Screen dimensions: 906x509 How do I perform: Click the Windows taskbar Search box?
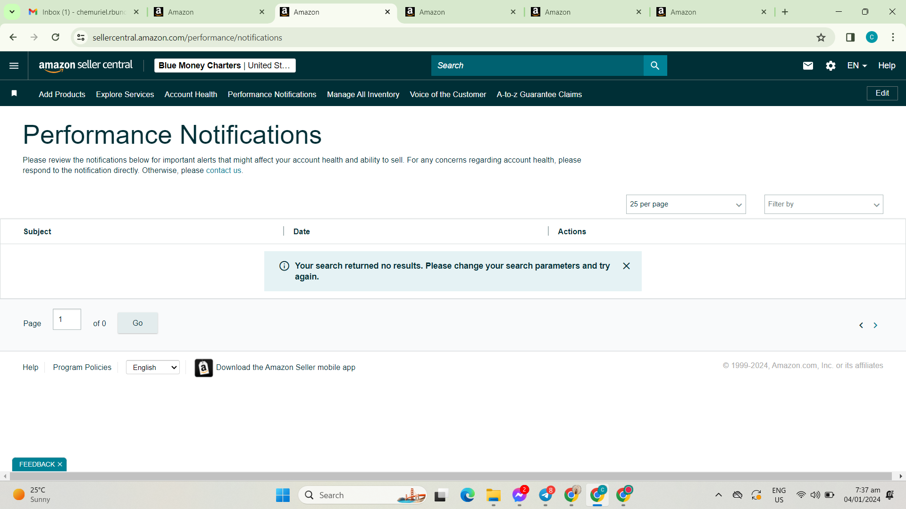(362, 495)
